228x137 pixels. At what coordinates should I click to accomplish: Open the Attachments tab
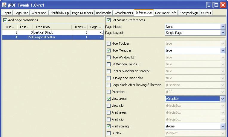point(124,13)
